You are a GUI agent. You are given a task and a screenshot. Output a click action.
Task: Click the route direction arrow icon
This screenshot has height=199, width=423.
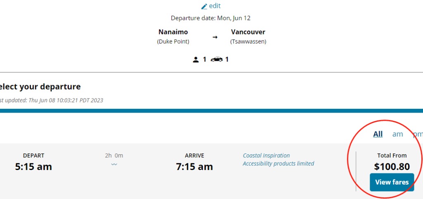[215, 37]
